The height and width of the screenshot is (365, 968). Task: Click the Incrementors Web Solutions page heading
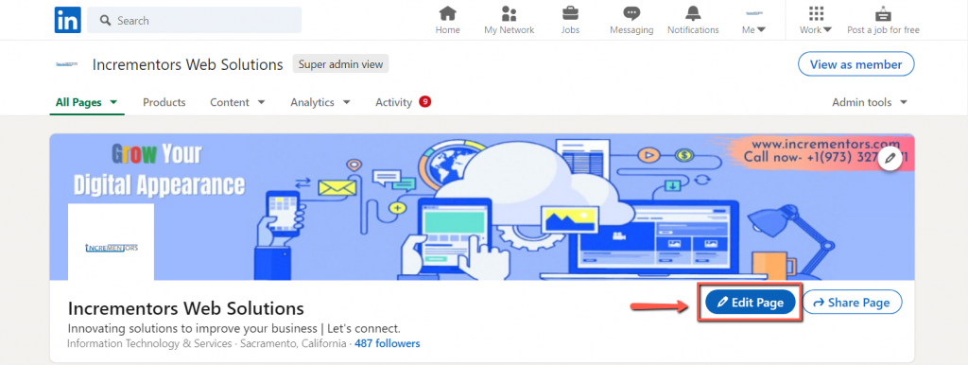(186, 307)
